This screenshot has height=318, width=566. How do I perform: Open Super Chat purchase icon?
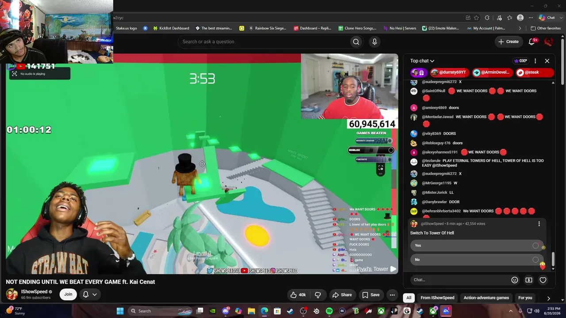pyautogui.click(x=529, y=280)
